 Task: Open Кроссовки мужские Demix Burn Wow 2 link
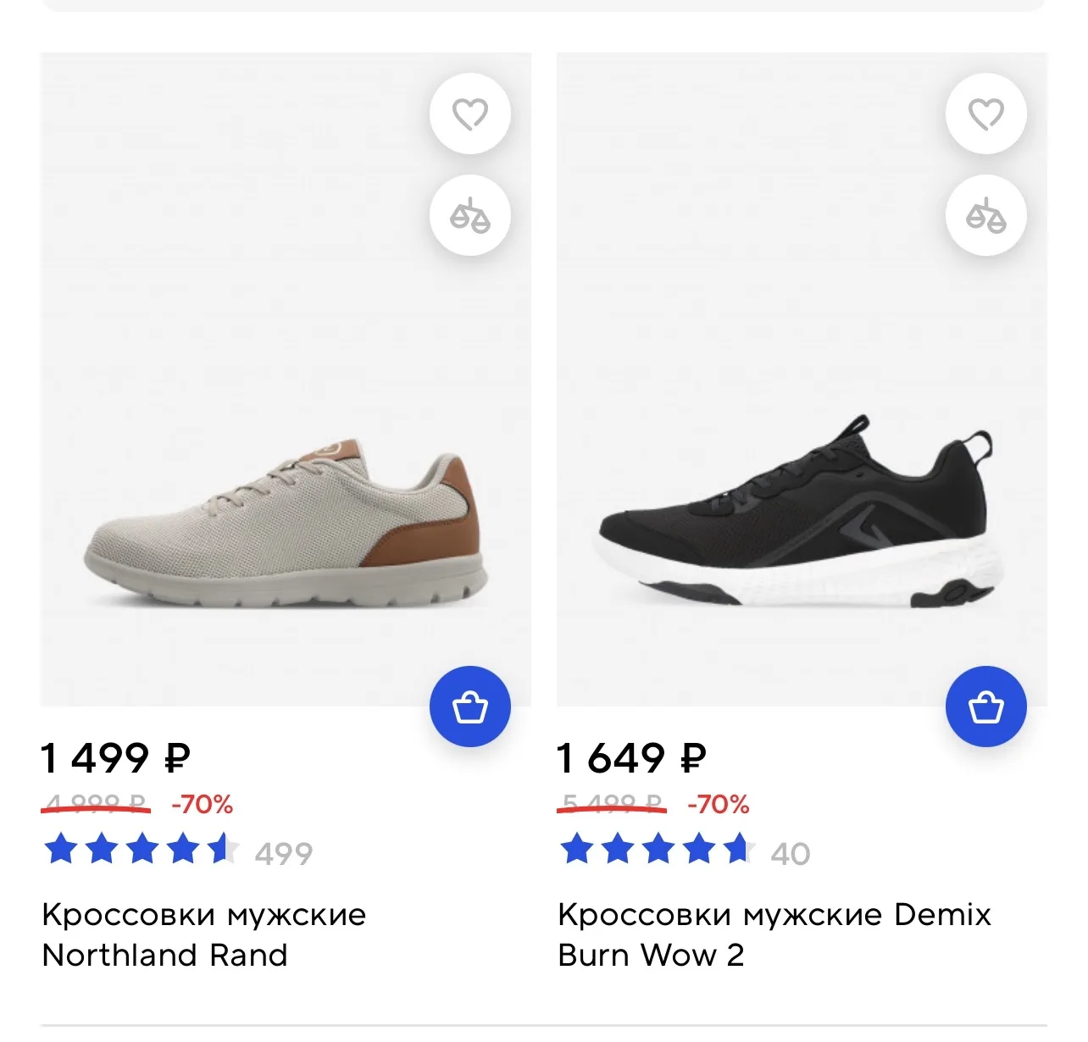click(774, 934)
